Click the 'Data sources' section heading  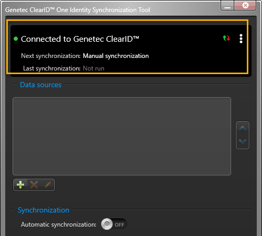[x=41, y=85]
